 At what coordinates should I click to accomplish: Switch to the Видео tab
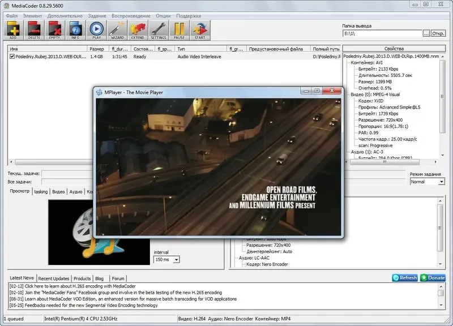point(58,192)
